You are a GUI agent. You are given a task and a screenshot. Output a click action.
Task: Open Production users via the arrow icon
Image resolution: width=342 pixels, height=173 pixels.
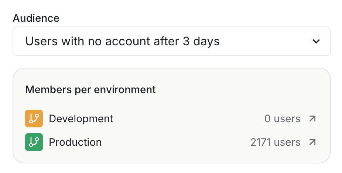(312, 142)
